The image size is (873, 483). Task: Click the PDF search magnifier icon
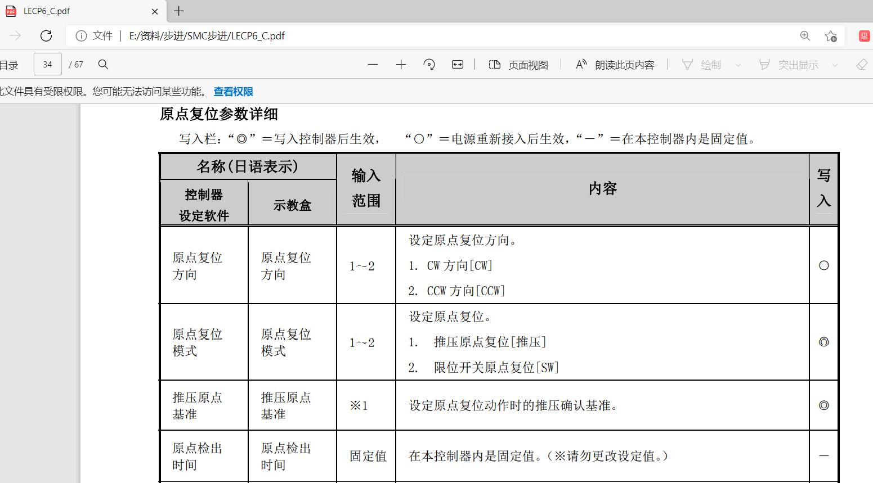103,65
